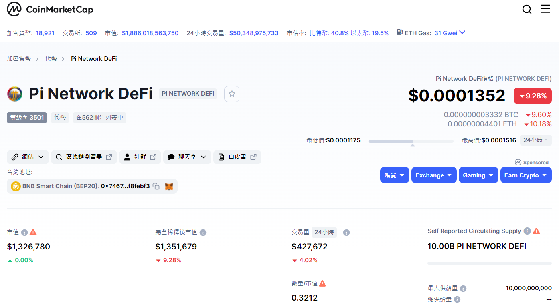Click the info icon beside 交易量 24小時
Image resolution: width=559 pixels, height=305 pixels.
[x=346, y=233]
